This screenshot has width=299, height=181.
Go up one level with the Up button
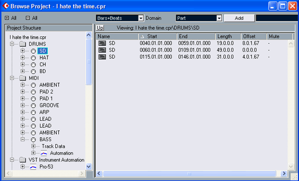pos(100,28)
